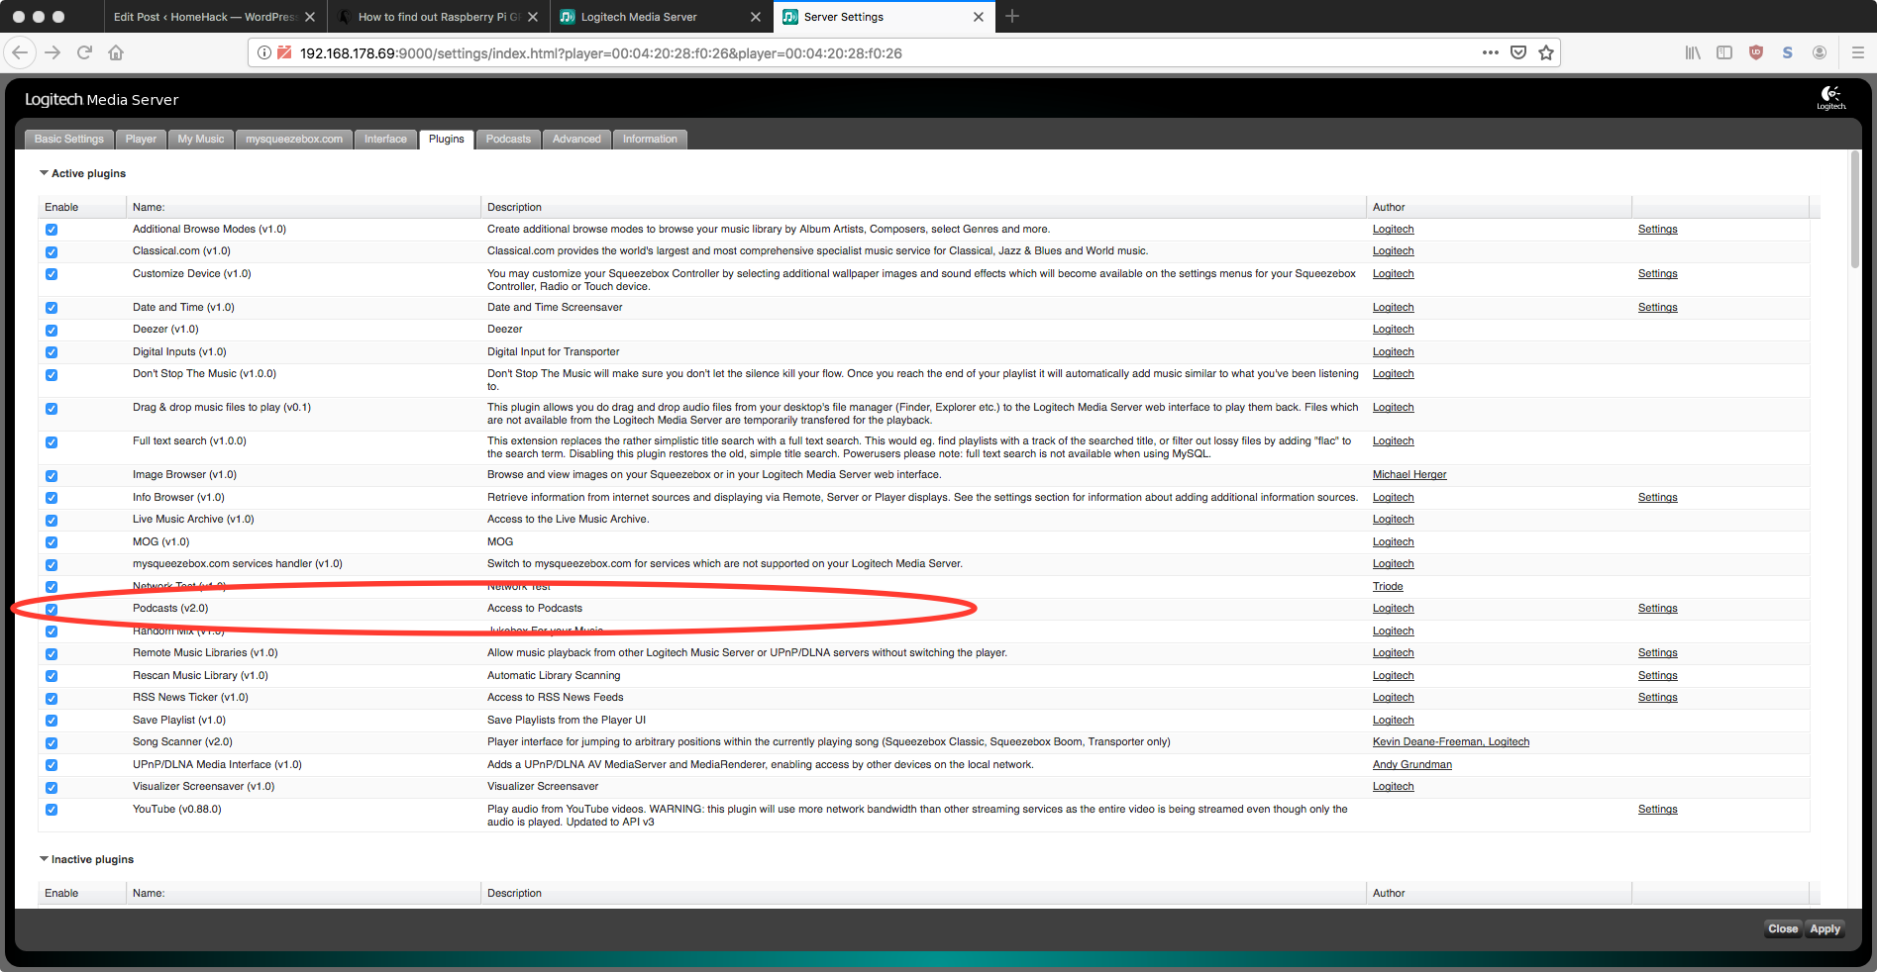Screen dimensions: 1877x972
Task: Click the 'Drag & drop music files to play (v0.1)' name
Action: pyautogui.click(x=222, y=408)
